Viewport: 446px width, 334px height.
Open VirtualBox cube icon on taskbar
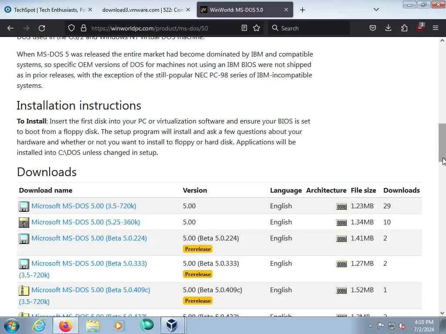[x=172, y=325]
